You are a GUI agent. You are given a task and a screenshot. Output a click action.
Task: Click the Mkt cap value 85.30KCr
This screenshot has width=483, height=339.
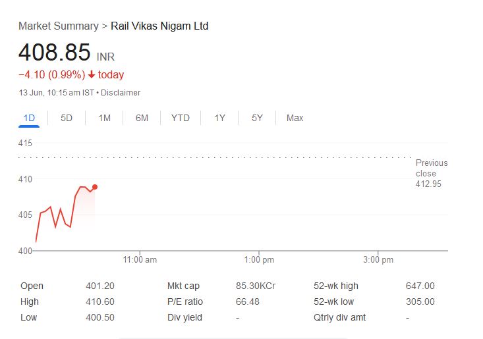pyautogui.click(x=255, y=286)
